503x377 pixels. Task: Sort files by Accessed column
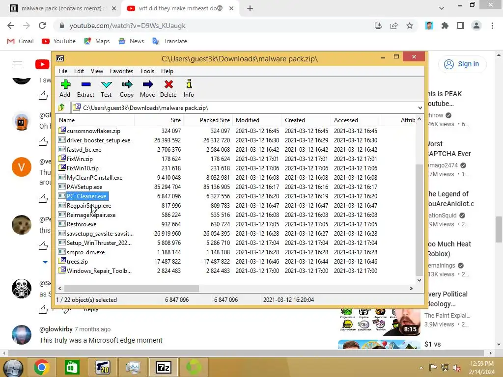[x=356, y=120]
